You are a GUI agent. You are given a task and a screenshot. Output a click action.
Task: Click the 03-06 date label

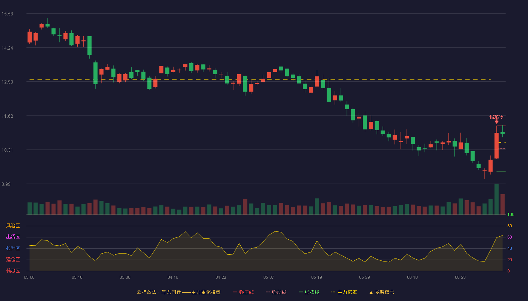pyautogui.click(x=29, y=277)
